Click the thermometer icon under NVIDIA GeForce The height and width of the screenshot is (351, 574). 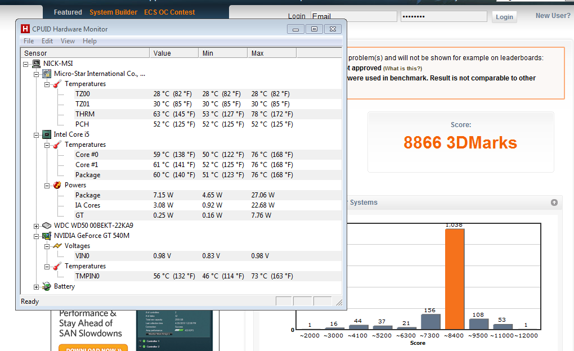click(57, 266)
